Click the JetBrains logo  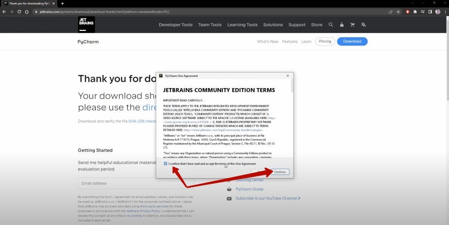(x=86, y=25)
